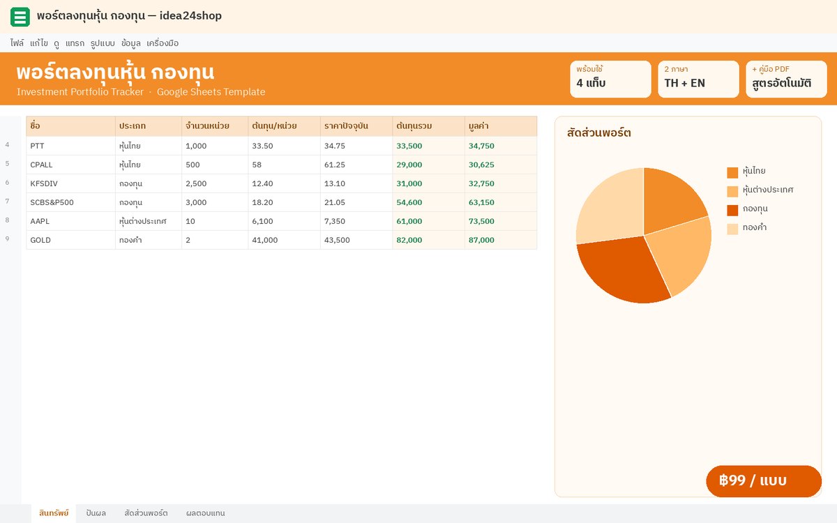Click the หุ้นไทย legend color swatch
837x523 pixels.
[732, 172]
